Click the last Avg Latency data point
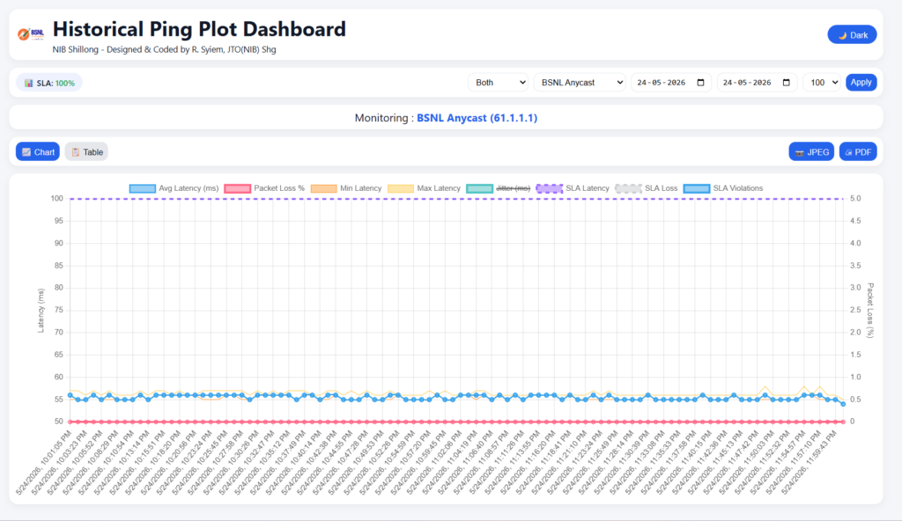This screenshot has height=521, width=902. [843, 404]
